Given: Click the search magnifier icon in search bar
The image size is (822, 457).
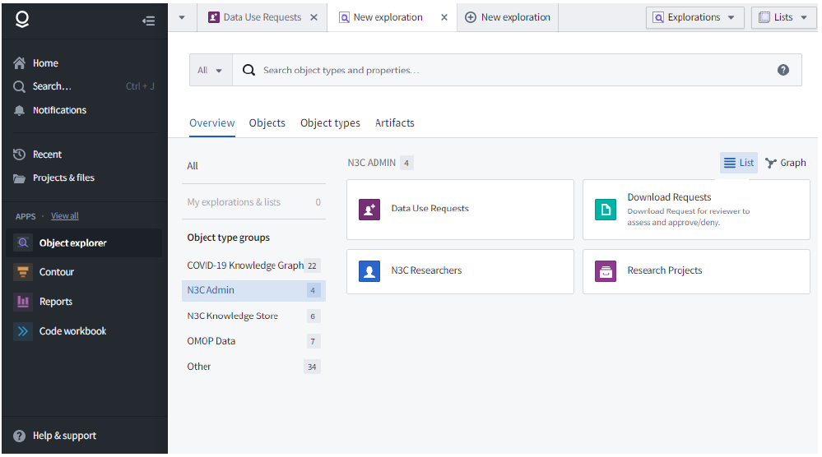Looking at the screenshot, I should tap(249, 70).
